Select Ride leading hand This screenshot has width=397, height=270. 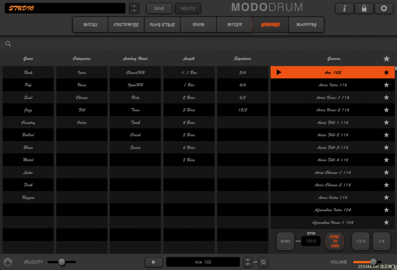pyautogui.click(x=135, y=98)
